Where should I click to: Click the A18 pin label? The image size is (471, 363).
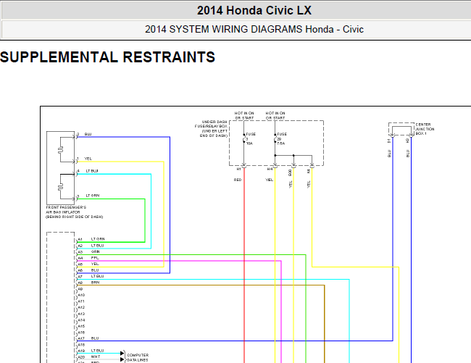click(x=81, y=345)
